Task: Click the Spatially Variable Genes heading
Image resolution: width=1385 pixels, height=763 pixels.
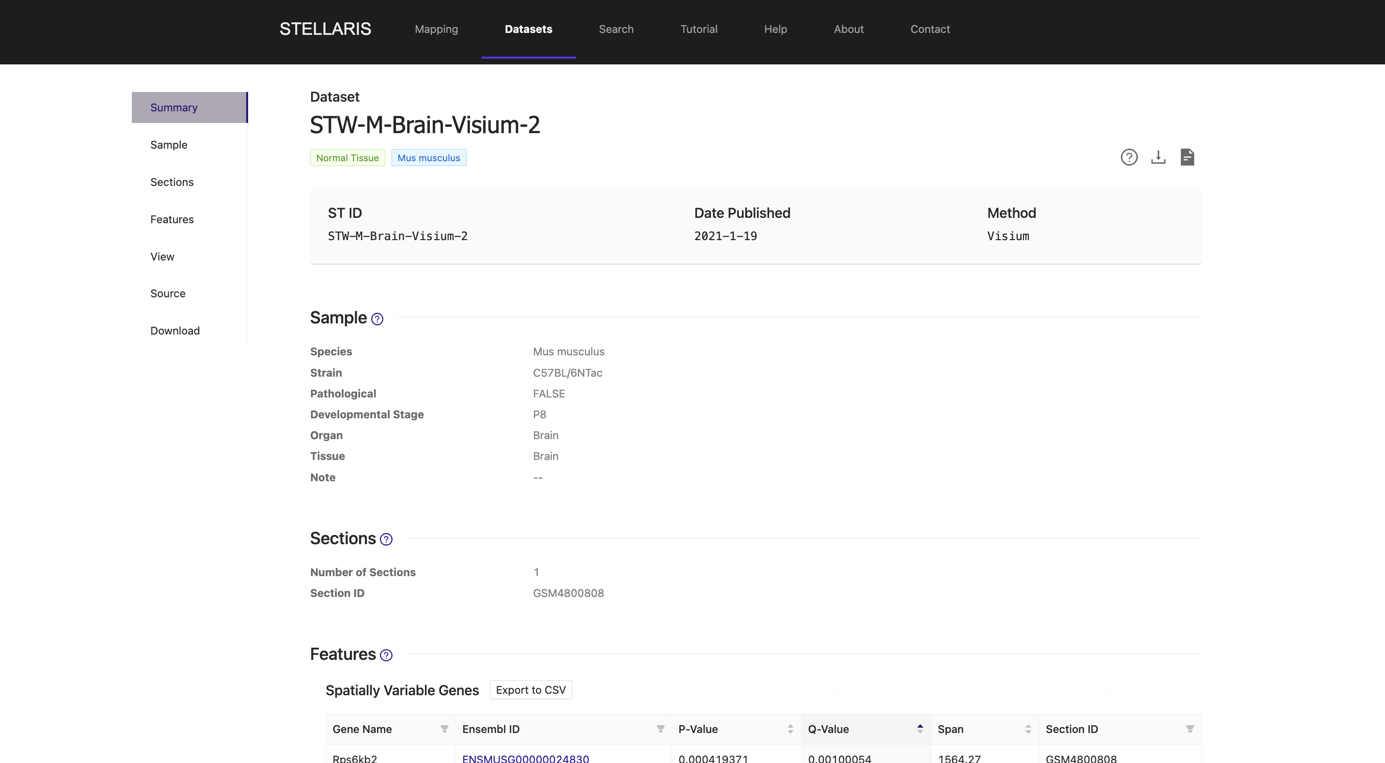Action: tap(402, 690)
